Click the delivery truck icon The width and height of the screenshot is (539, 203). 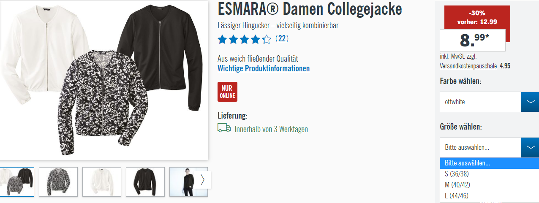tap(224, 128)
